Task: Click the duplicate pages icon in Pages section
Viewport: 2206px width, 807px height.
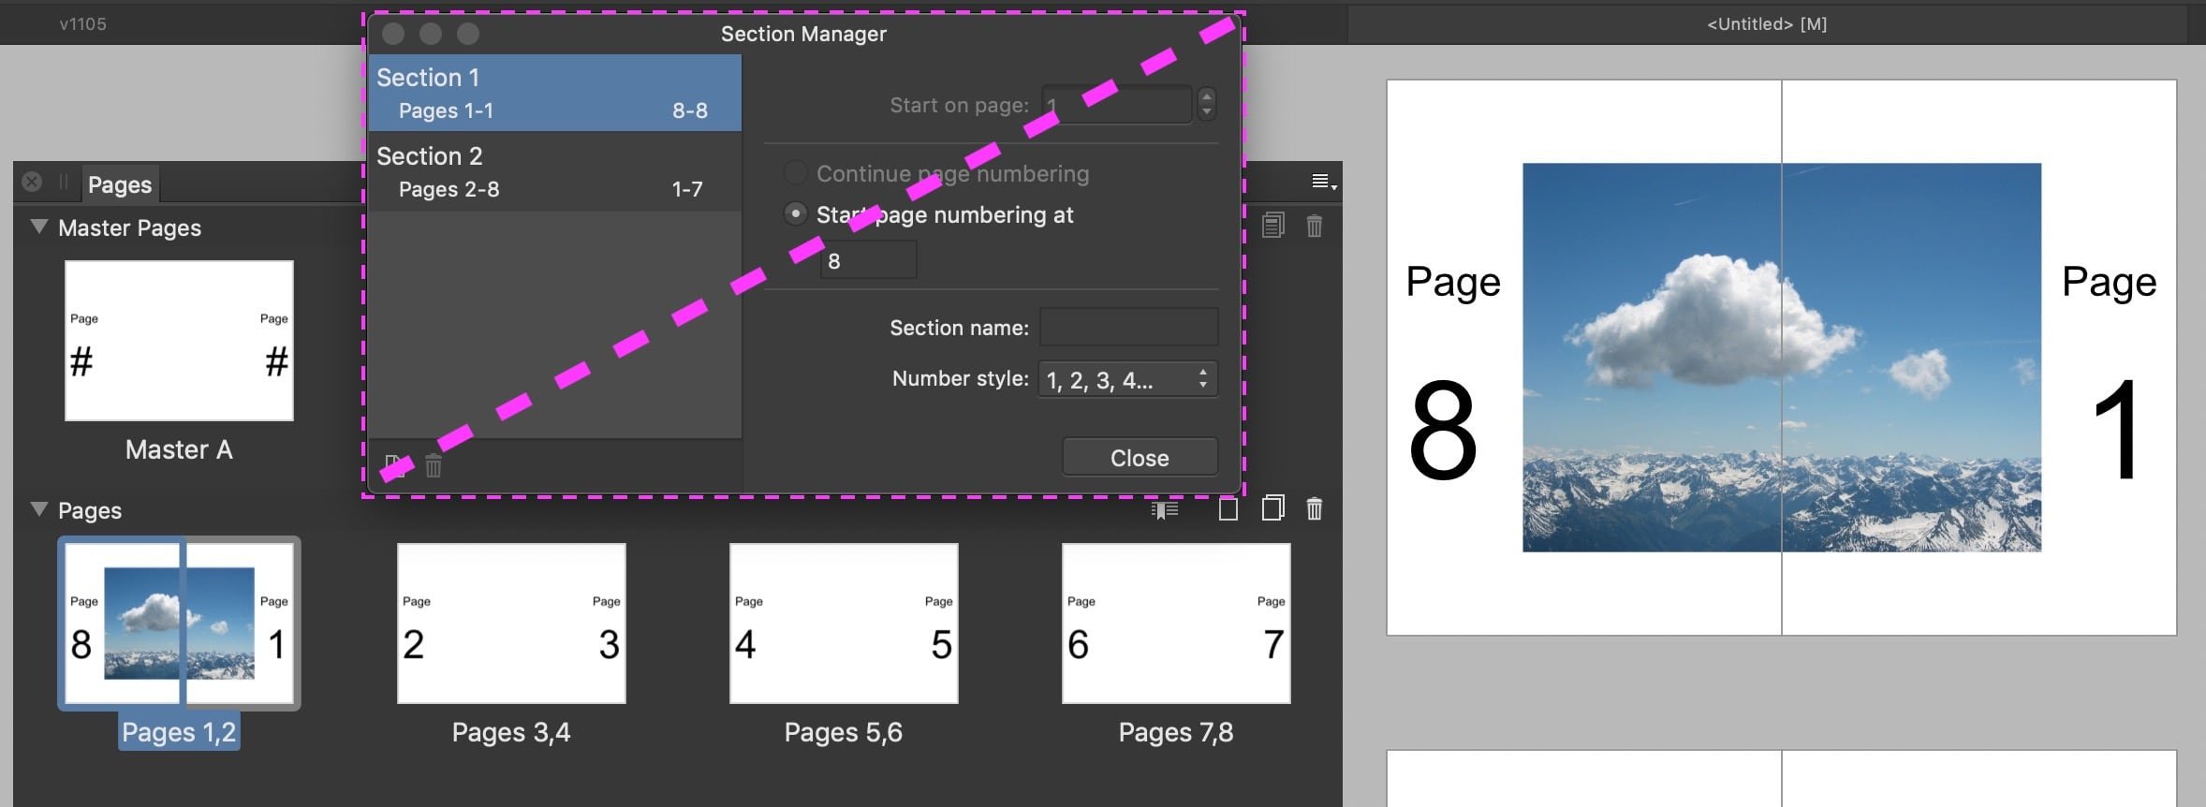Action: pyautogui.click(x=1272, y=508)
